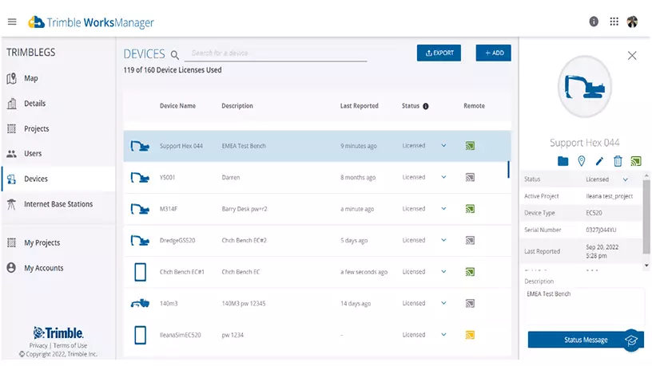Open remote access for M314F row
This screenshot has height=366, width=652.
(x=470, y=209)
